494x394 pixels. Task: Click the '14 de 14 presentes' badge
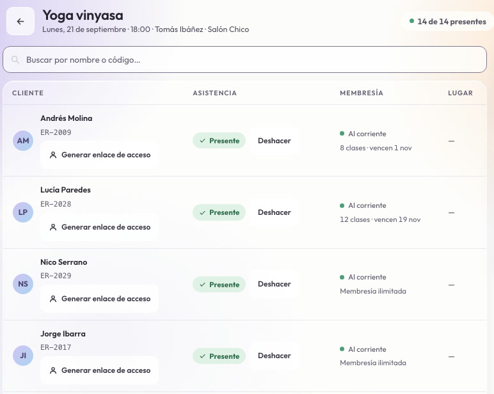coord(448,21)
